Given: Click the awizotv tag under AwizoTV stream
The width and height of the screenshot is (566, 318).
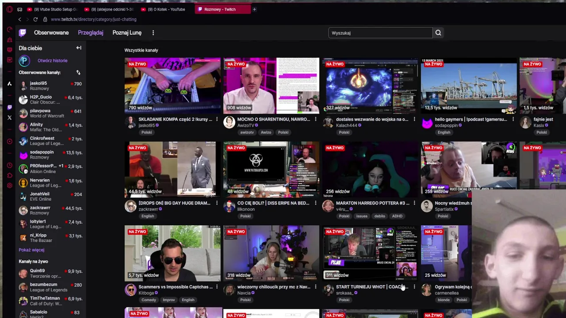Looking at the screenshot, I should pos(247,132).
